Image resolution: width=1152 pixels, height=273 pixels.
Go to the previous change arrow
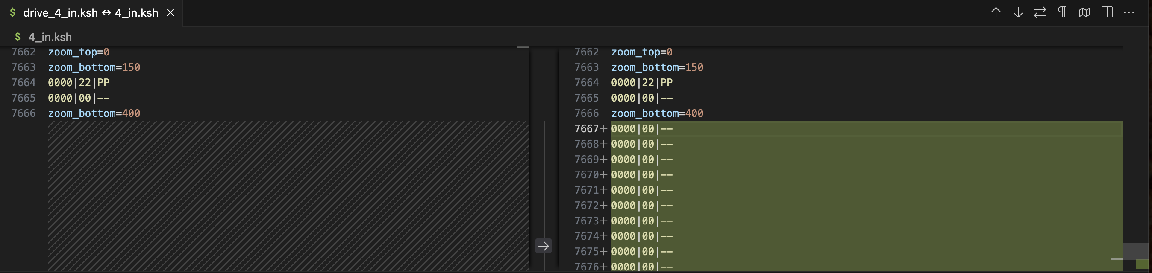[x=996, y=12]
